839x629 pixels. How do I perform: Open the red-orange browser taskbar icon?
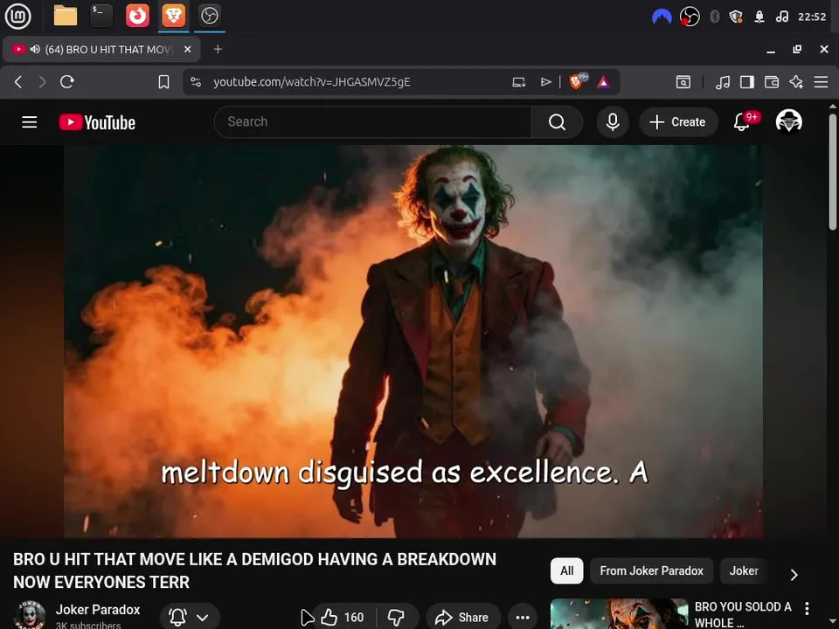coord(137,16)
